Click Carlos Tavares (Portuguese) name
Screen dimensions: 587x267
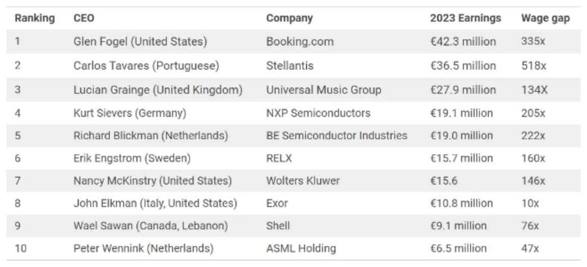(146, 66)
